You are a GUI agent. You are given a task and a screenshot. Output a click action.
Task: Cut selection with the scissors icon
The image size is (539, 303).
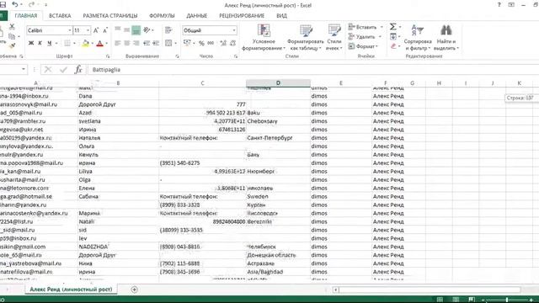pyautogui.click(x=12, y=26)
